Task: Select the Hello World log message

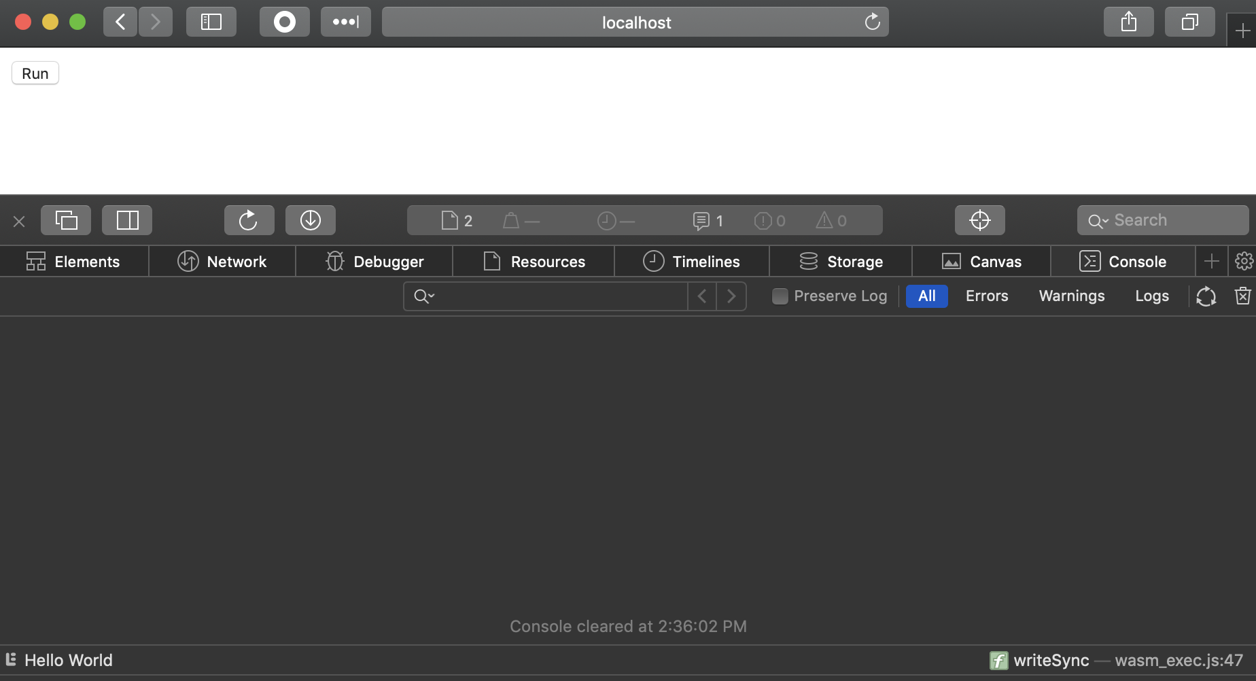Action: pos(69,660)
